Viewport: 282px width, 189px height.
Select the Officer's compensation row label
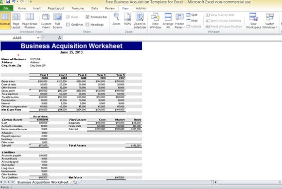click(14, 106)
